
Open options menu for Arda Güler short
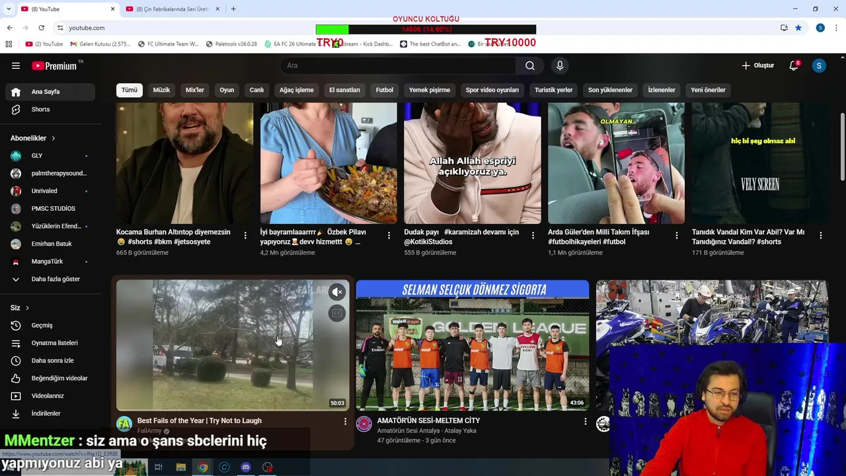point(677,235)
